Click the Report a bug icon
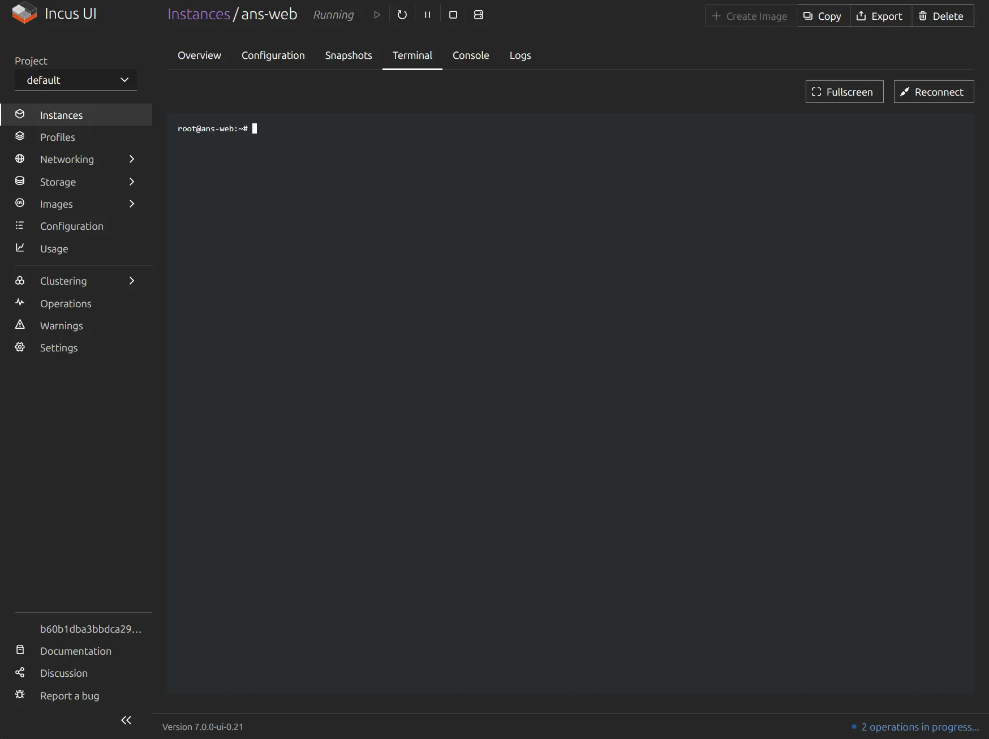This screenshot has height=739, width=989. [20, 695]
